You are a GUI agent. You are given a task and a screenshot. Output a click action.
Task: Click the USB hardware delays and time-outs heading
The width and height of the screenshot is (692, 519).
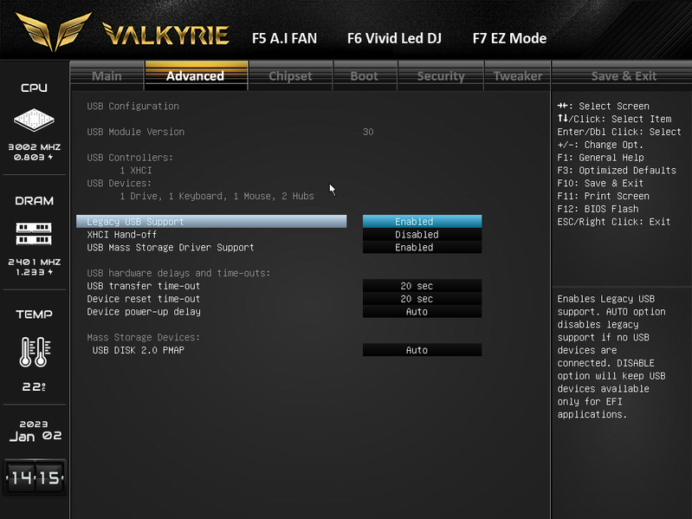pos(178,273)
